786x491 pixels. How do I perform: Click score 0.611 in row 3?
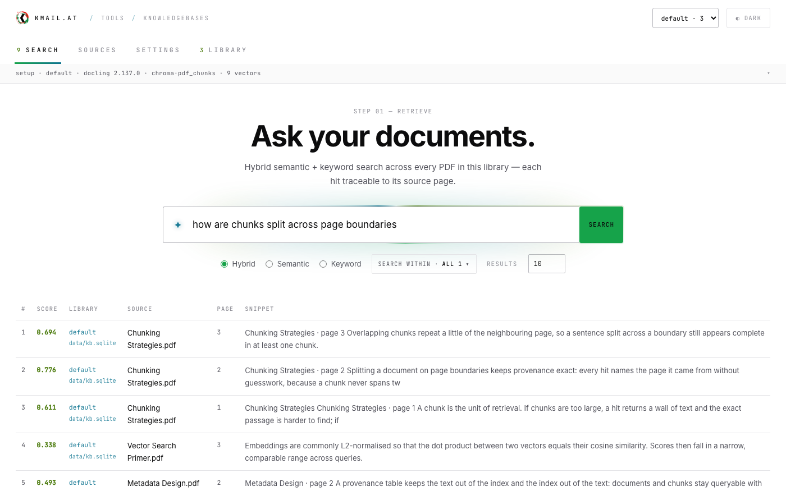coord(47,407)
